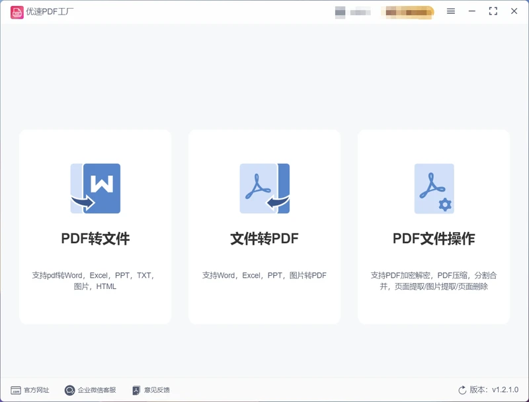529x402 pixels.
Task: Click the 官方网址 website icon
Action: (x=15, y=390)
